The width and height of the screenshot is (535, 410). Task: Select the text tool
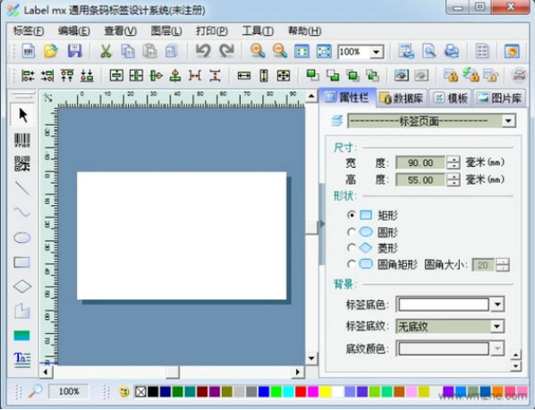[x=22, y=359]
